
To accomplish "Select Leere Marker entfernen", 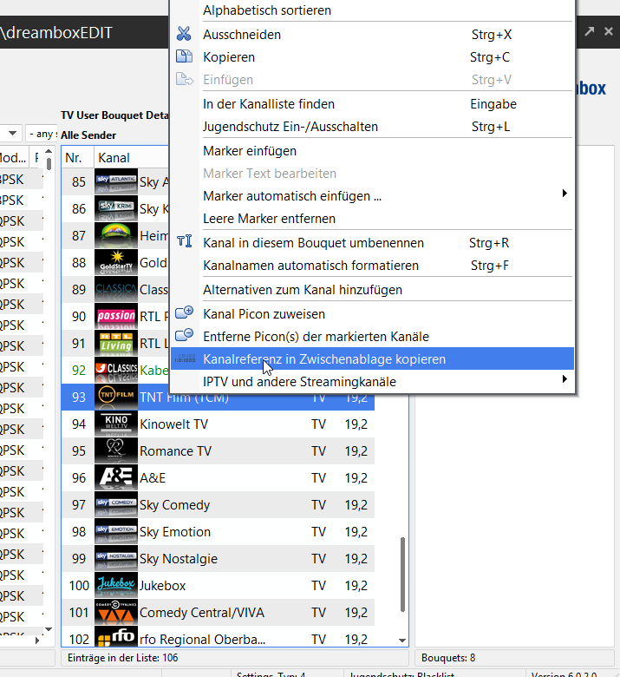I will [269, 219].
